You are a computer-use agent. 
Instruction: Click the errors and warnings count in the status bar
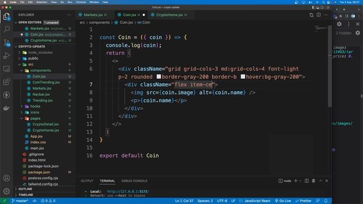pos(48,201)
